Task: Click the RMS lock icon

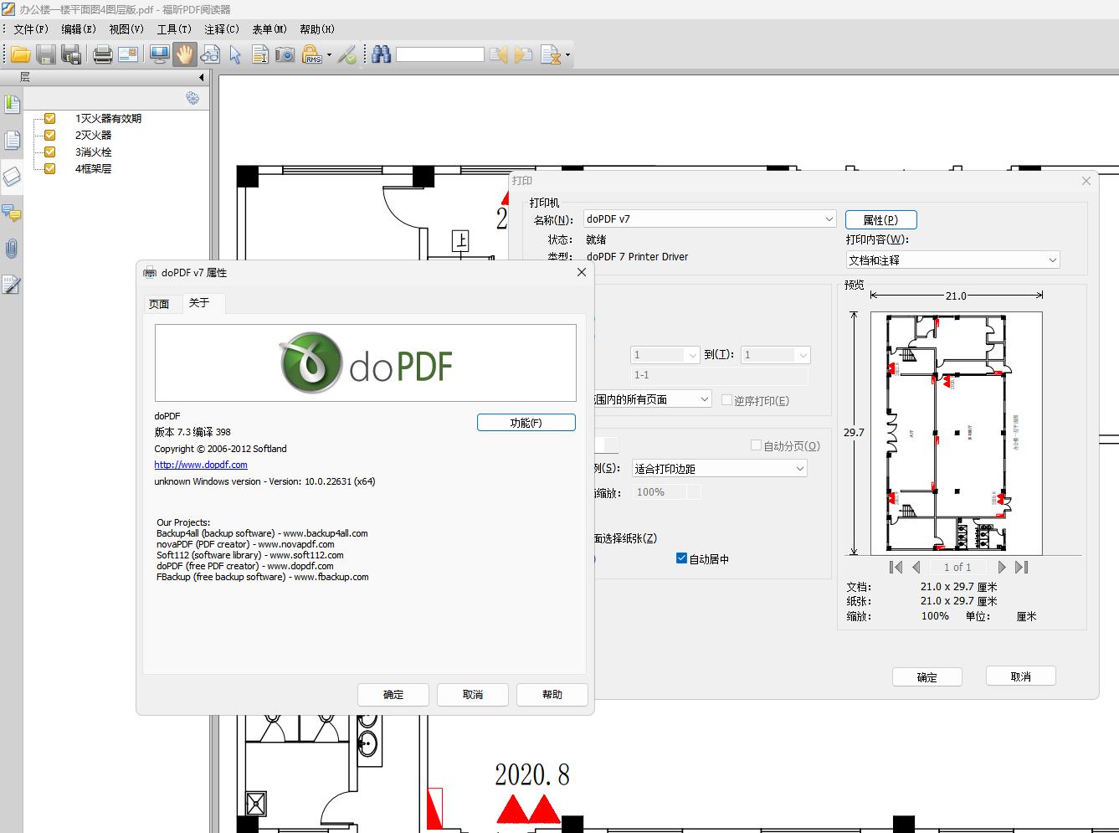Action: click(x=311, y=55)
